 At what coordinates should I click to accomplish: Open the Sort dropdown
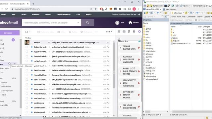(109, 32)
